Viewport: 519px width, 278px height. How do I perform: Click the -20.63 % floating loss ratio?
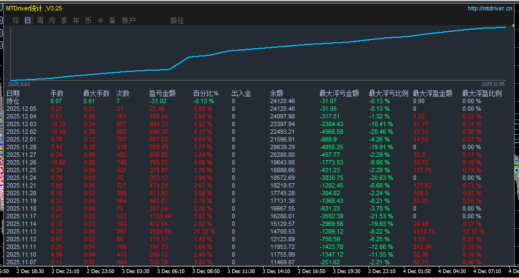tap(381, 178)
